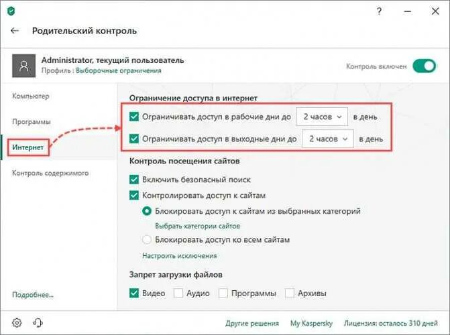Click the Запрет загрузки файлов heading
This screenshot has height=335, width=450.
coord(176,275)
